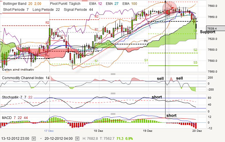Click the green percent change 0.9%

point(129,139)
